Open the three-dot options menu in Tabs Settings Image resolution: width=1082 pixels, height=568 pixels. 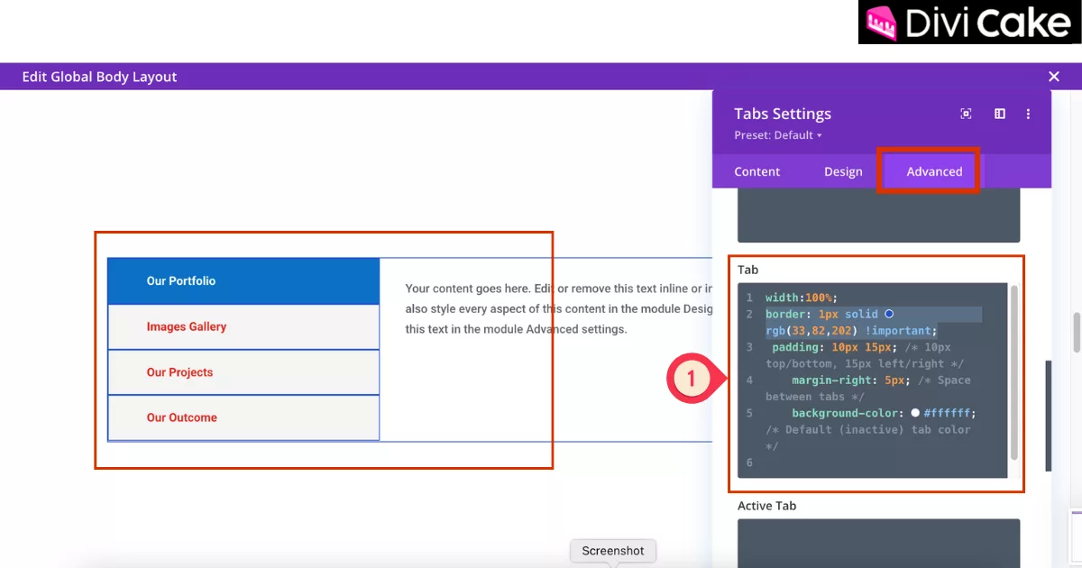coord(1028,114)
